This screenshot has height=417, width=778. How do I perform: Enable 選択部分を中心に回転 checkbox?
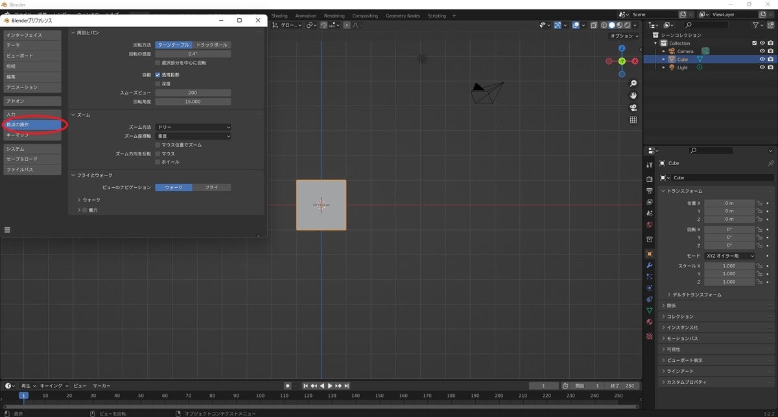158,63
